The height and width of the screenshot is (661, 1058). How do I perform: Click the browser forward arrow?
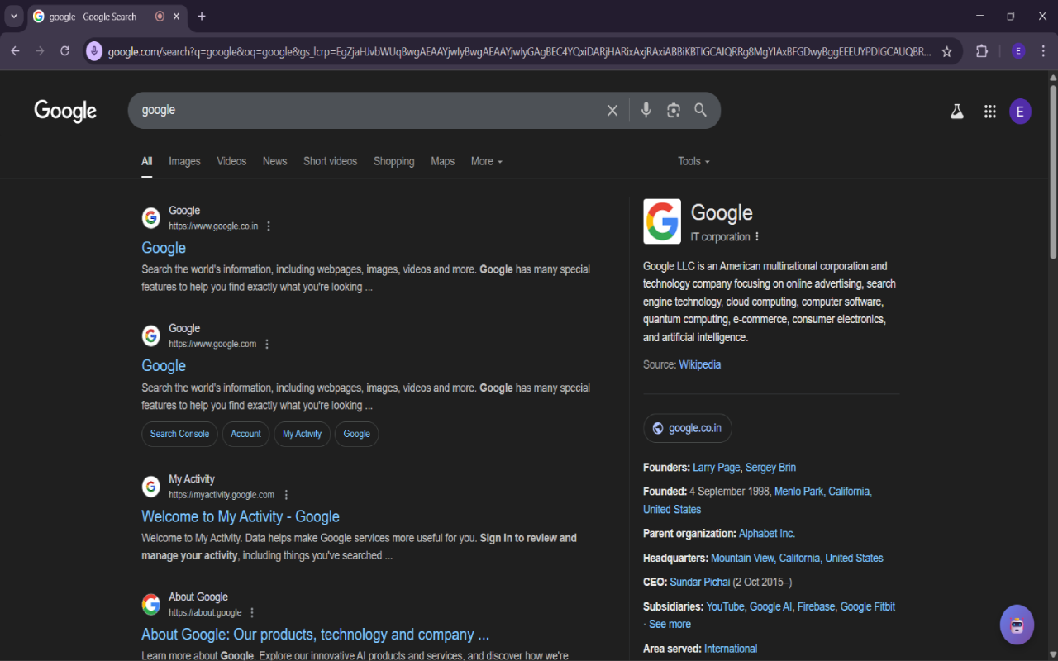pos(40,51)
